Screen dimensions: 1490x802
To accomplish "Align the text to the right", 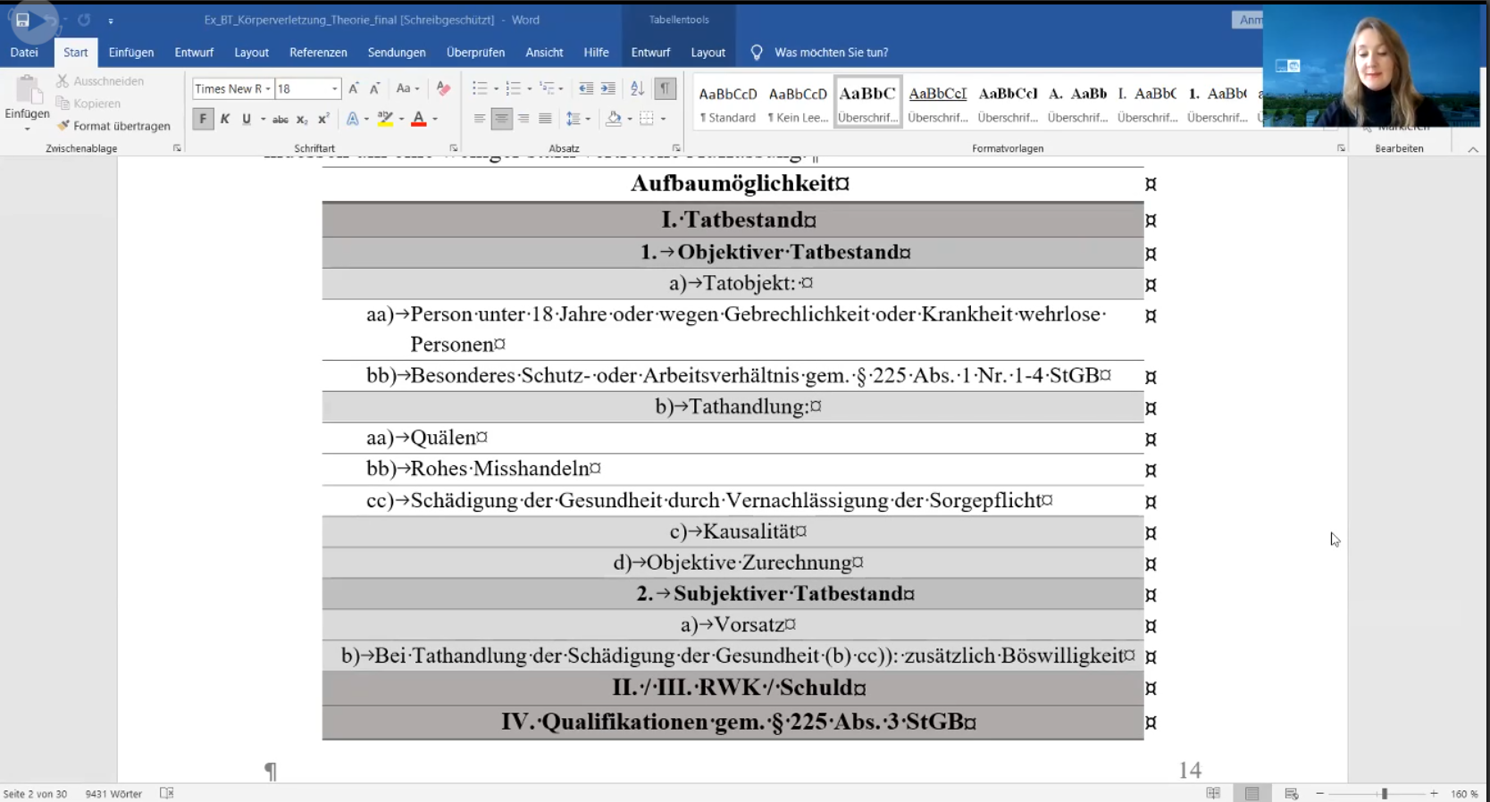I will [523, 119].
